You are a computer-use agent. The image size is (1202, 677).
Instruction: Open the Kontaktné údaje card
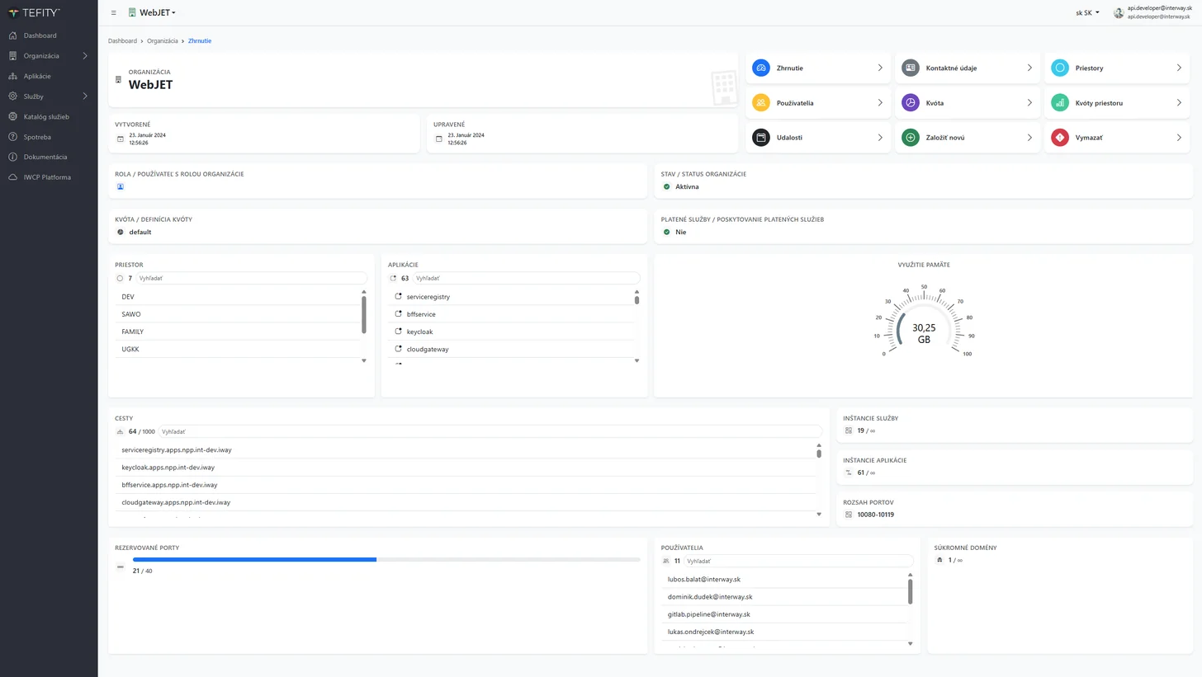(968, 68)
